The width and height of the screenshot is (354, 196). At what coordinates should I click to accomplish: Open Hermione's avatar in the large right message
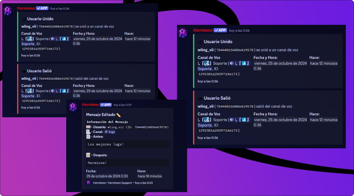click(183, 33)
